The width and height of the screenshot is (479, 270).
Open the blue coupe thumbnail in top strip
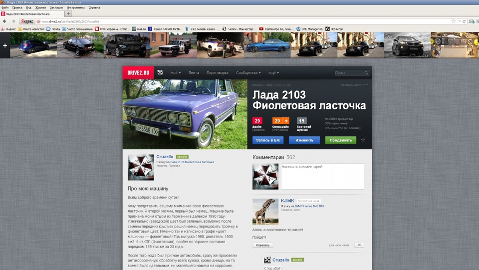coord(267,45)
